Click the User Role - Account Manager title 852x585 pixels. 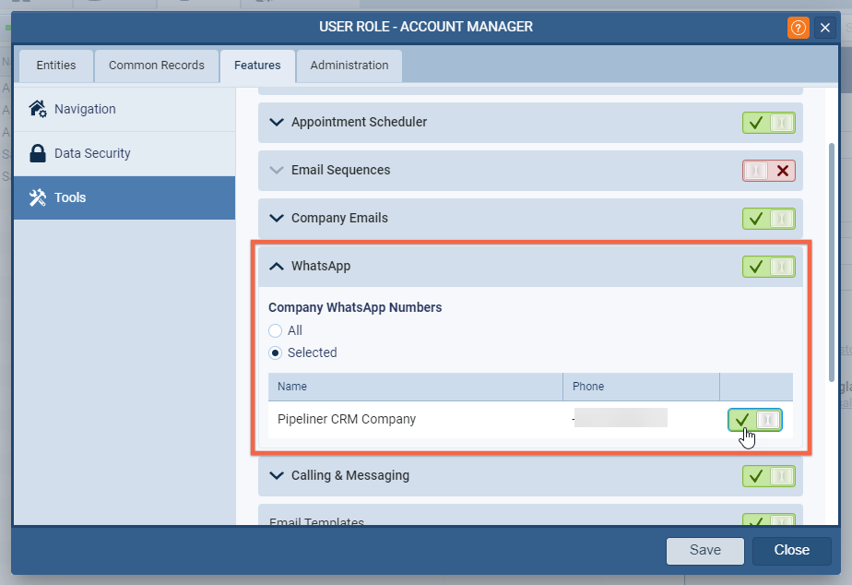[426, 27]
